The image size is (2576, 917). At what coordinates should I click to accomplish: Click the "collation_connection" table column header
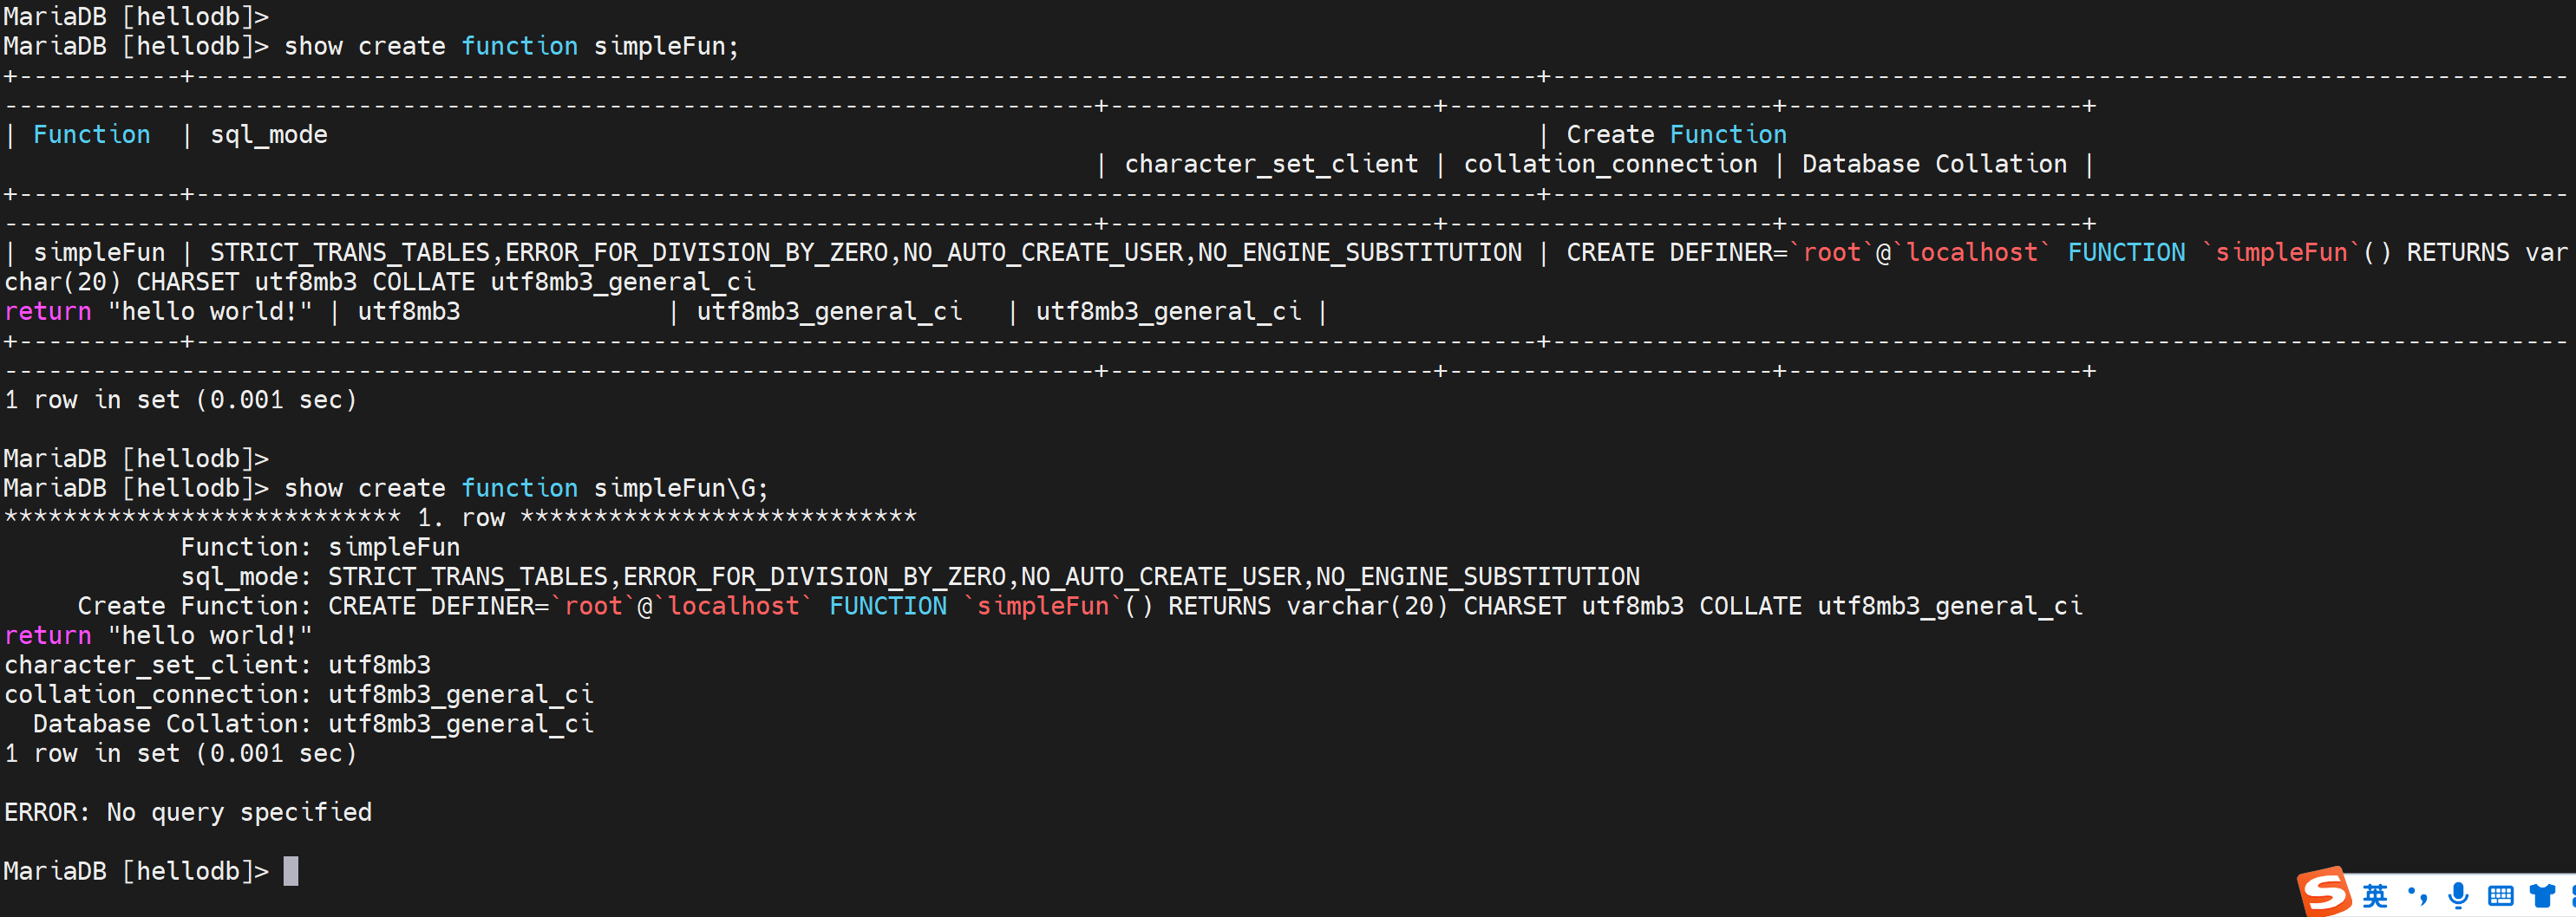click(x=1610, y=164)
